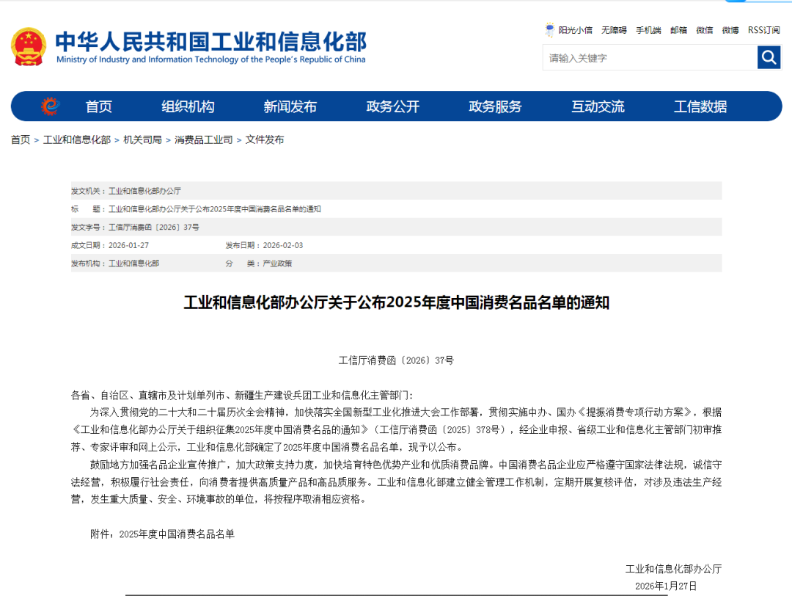
Task: Click inside the keyword search field
Action: click(x=649, y=58)
